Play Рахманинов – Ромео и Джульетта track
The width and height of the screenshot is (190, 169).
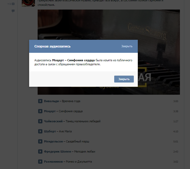[x=40, y=162]
